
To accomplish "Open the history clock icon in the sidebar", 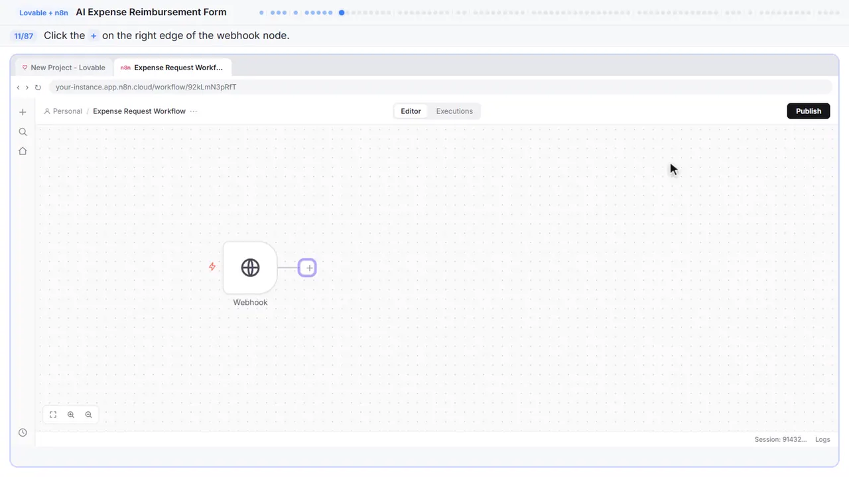I will coord(23,433).
